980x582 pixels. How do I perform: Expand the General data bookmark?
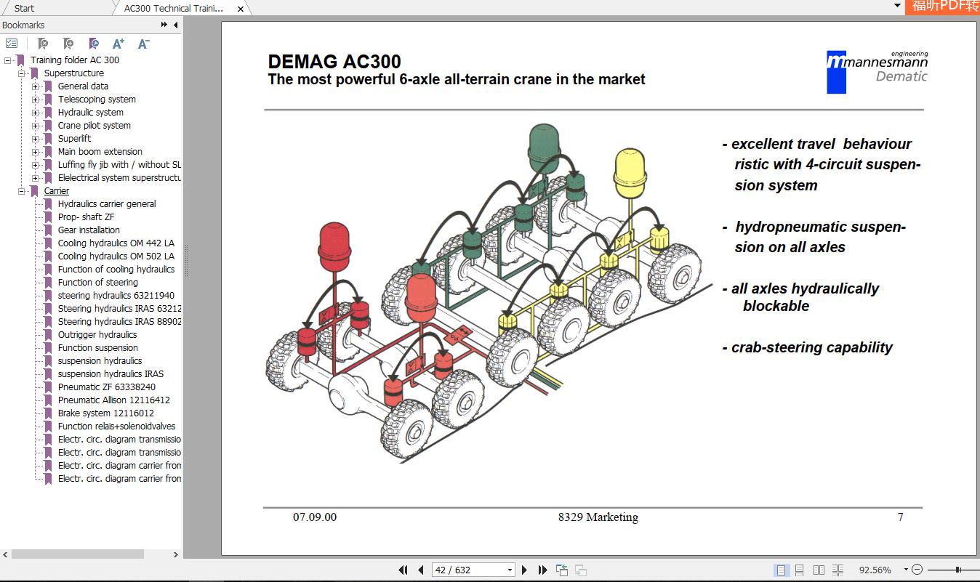[x=36, y=86]
